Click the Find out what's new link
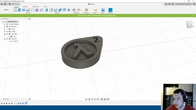Image resolution: width=196 pixels, height=110 pixels. [x=109, y=16]
